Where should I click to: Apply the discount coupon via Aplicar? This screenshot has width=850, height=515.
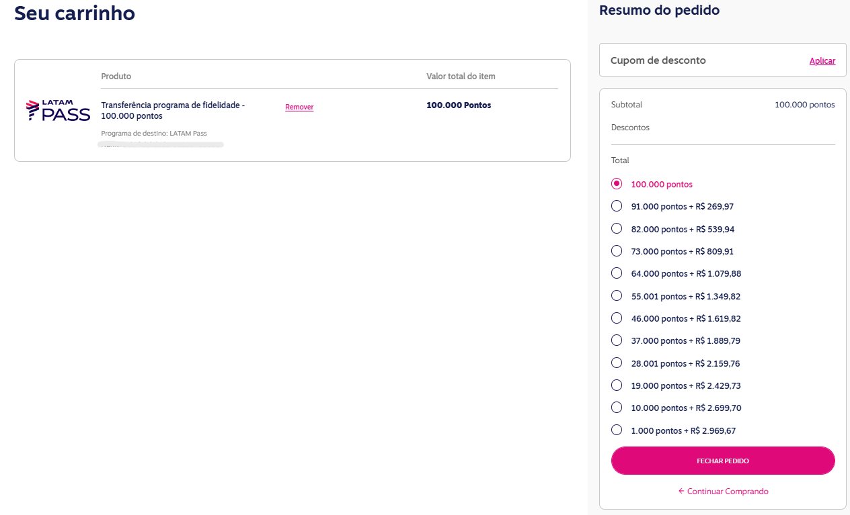click(x=822, y=60)
